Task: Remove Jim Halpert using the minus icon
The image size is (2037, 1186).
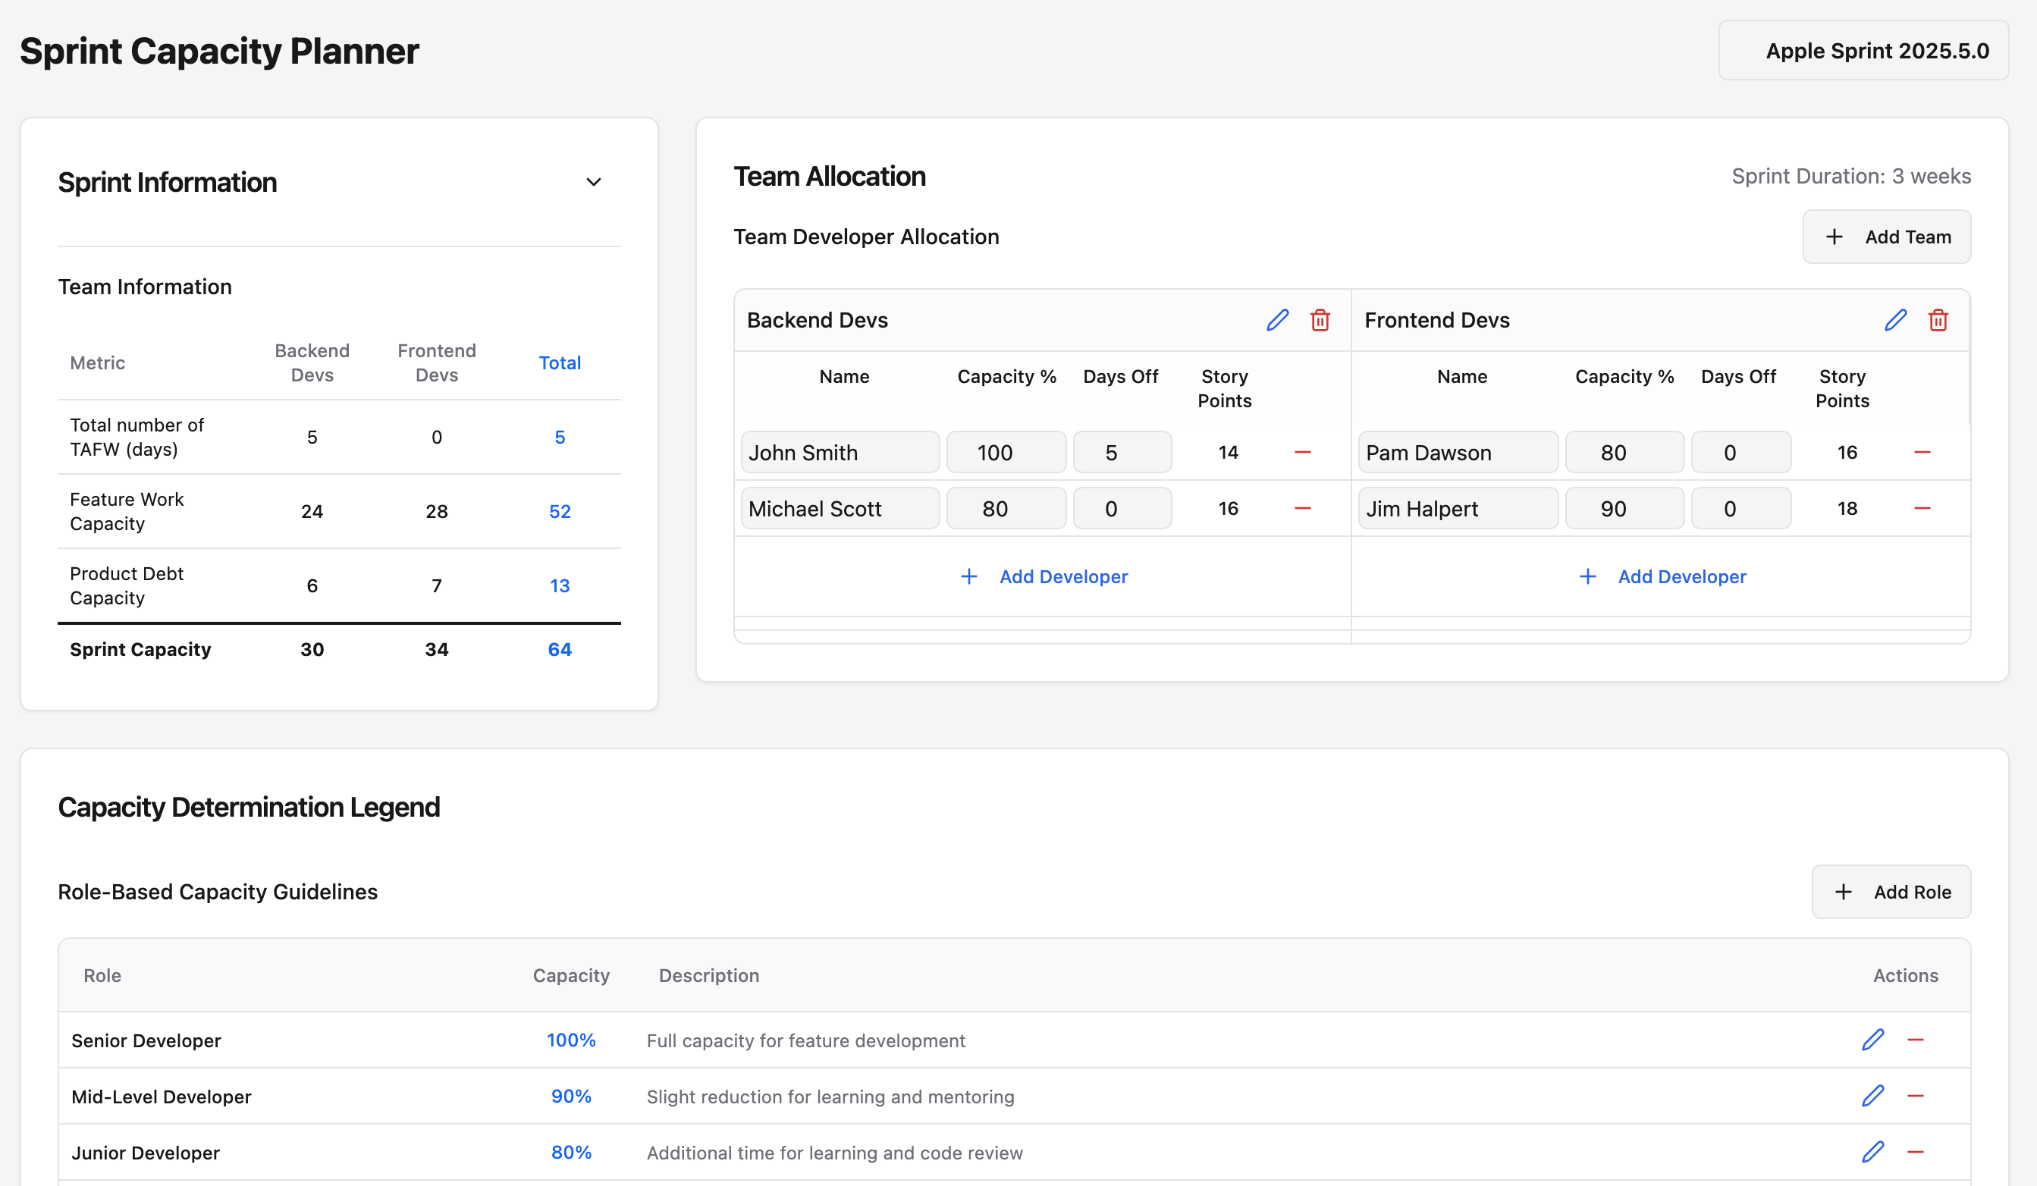Action: pos(1922,509)
